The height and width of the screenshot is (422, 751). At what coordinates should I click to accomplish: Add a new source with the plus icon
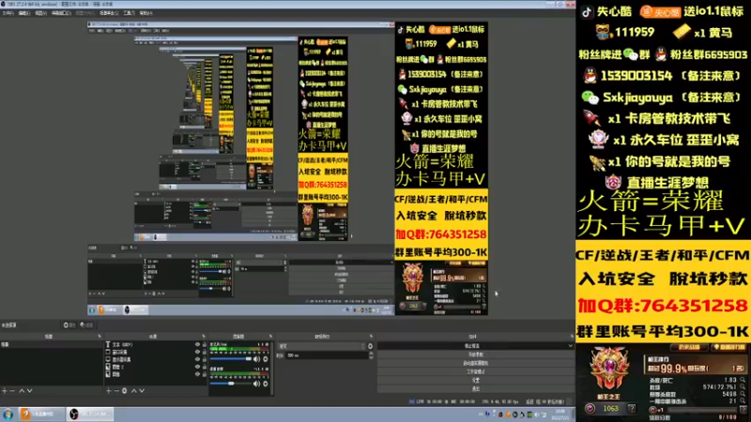[109, 391]
